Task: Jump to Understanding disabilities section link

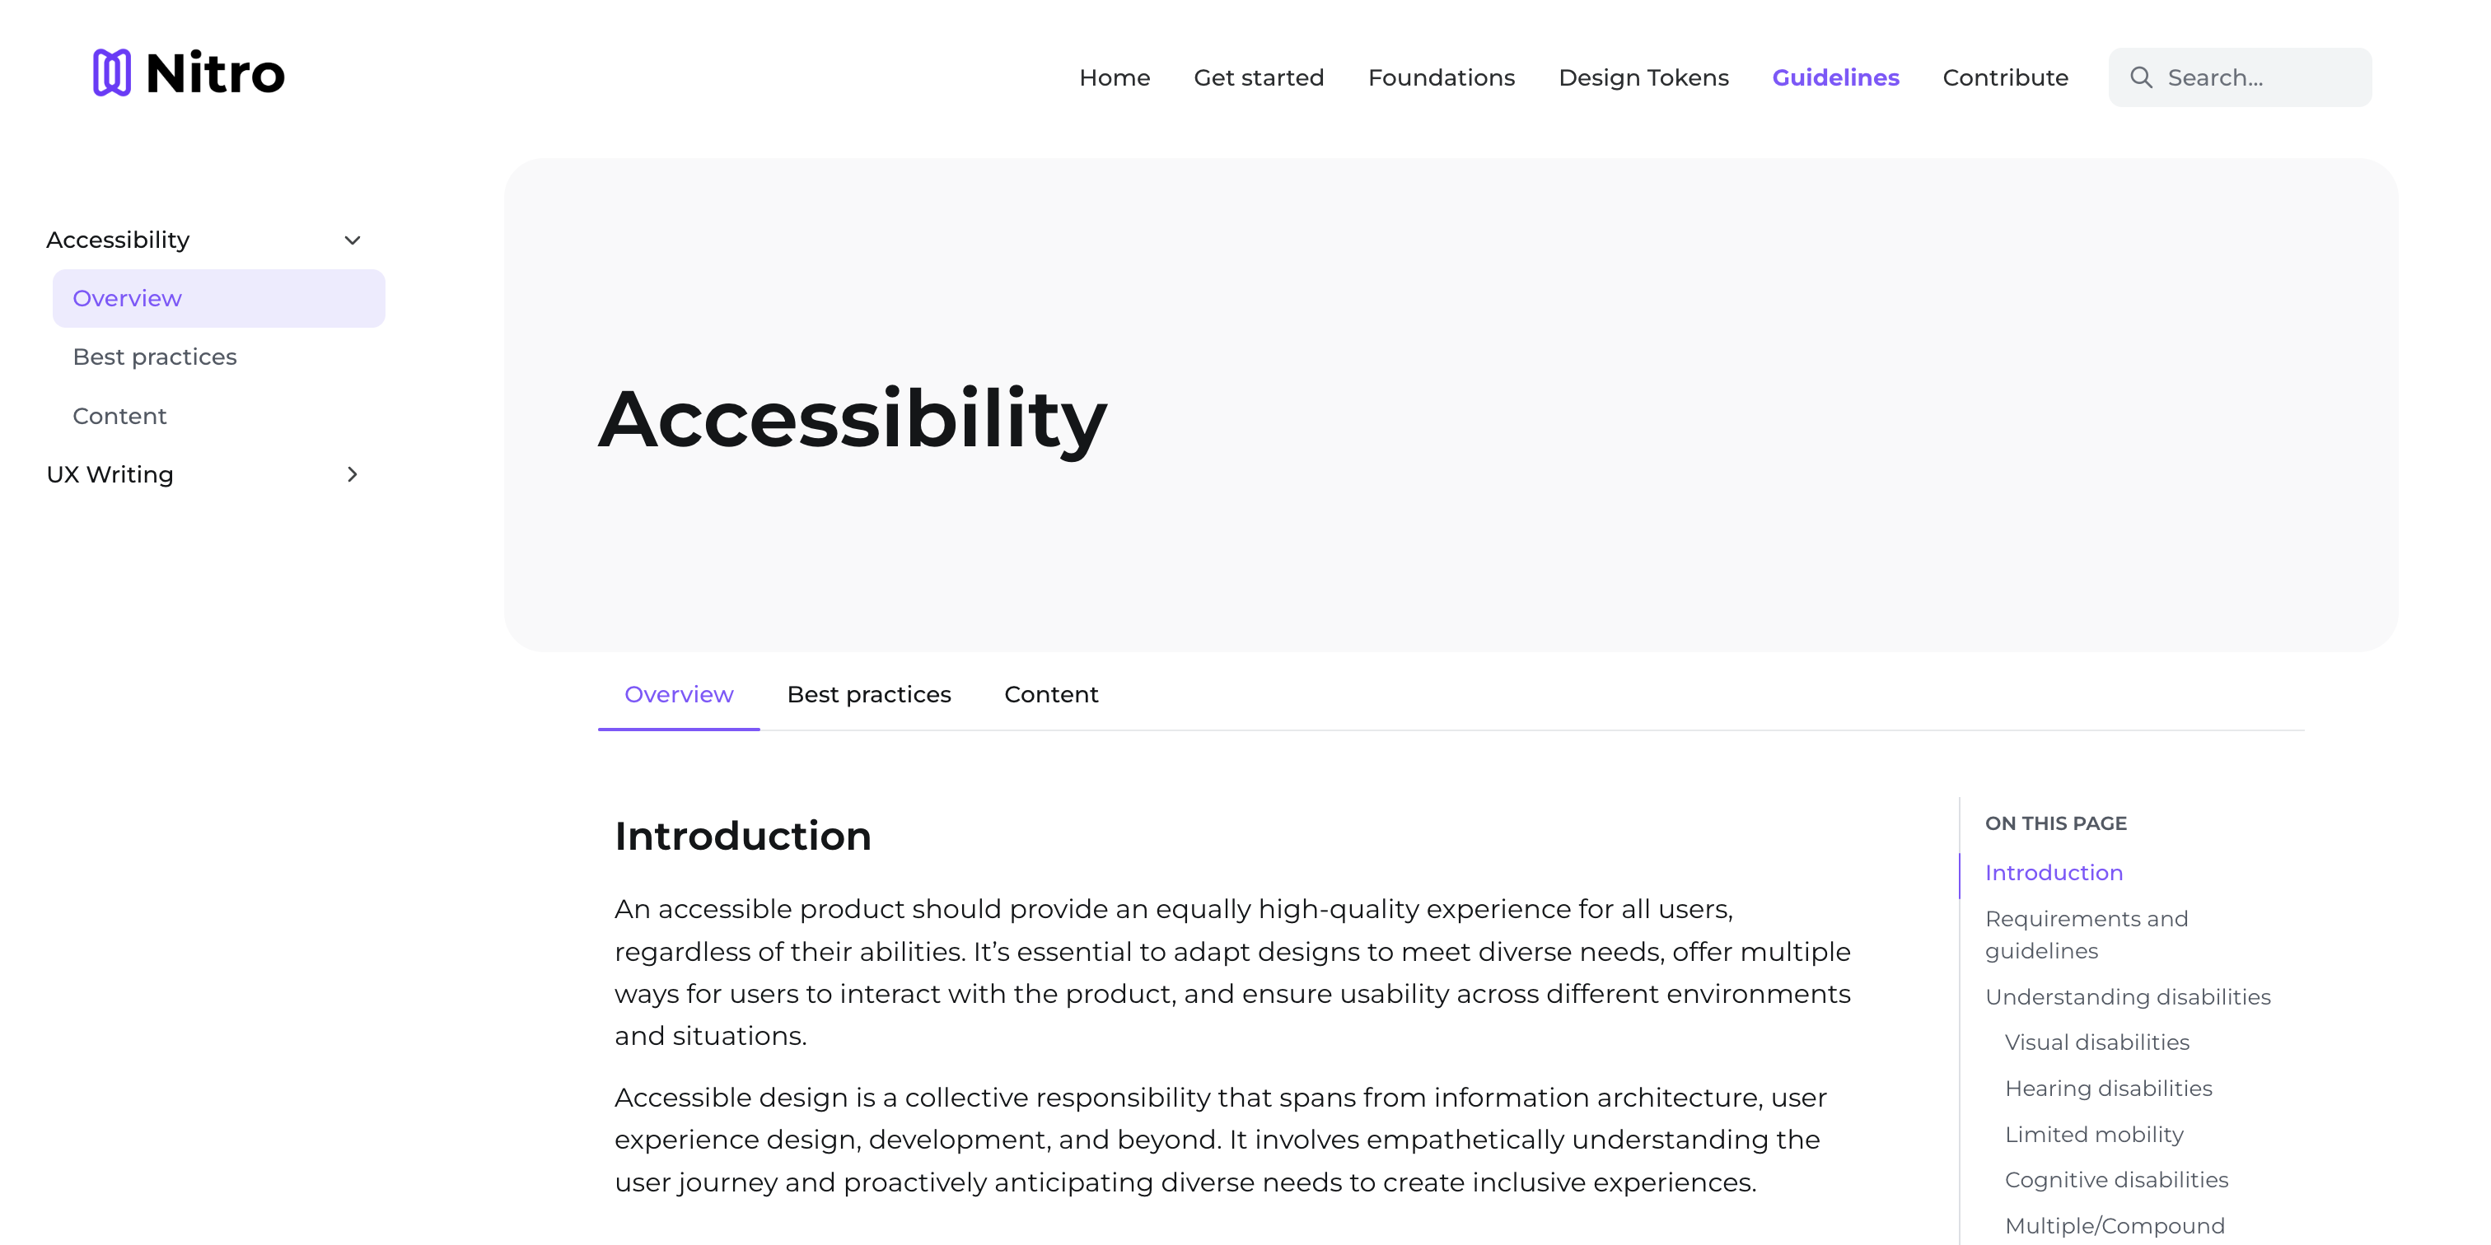Action: 2128,996
